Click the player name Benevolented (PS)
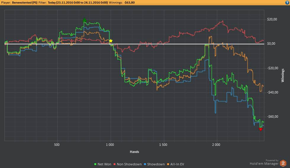The height and width of the screenshot is (168, 290). pos(25,3)
